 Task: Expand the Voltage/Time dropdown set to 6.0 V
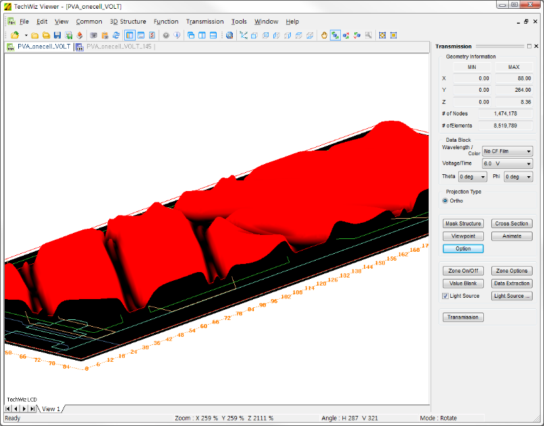point(507,163)
